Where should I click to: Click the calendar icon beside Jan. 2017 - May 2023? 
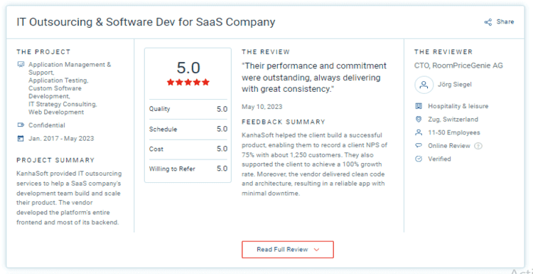click(x=21, y=139)
